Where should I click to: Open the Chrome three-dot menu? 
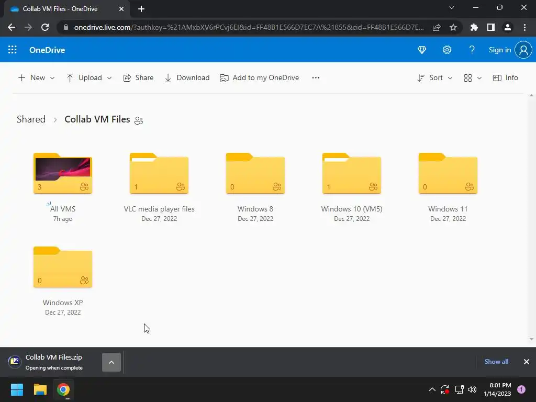(x=524, y=27)
